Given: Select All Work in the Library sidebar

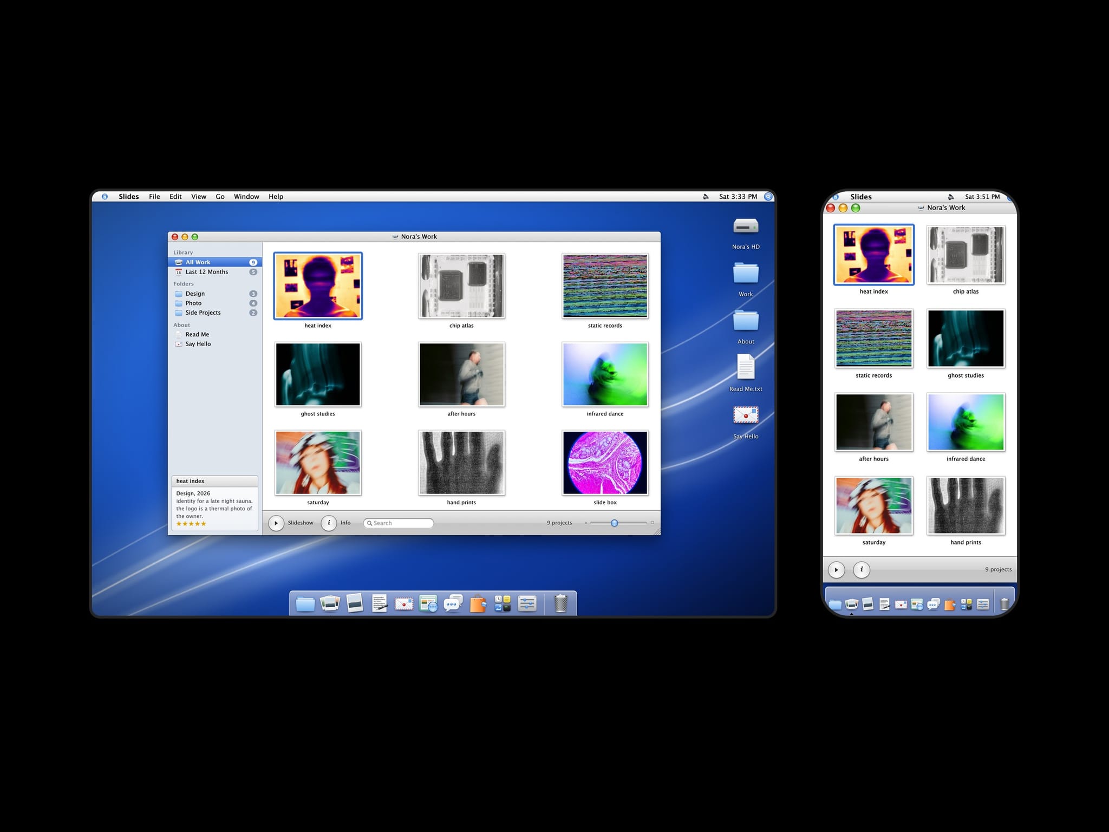Looking at the screenshot, I should pos(215,262).
